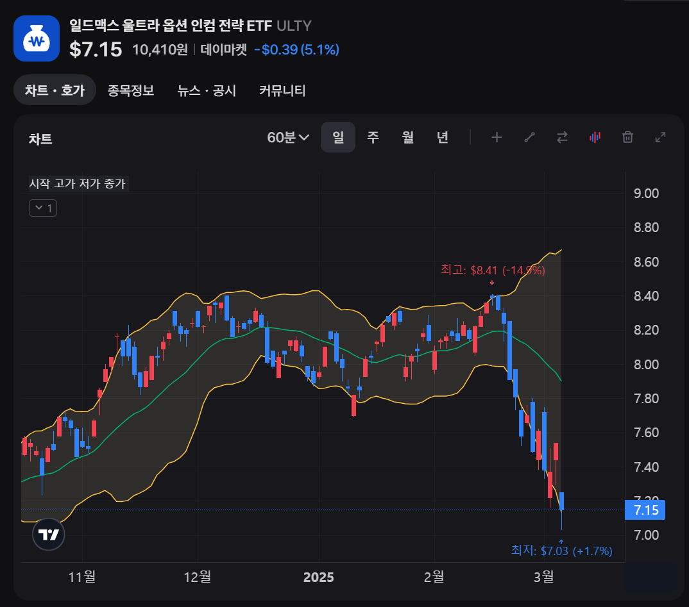
Task: Click the ULTY ticker symbol
Action: click(x=294, y=26)
